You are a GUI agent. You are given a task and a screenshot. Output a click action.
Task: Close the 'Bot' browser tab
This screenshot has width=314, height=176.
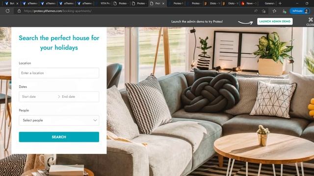pos(17,3)
